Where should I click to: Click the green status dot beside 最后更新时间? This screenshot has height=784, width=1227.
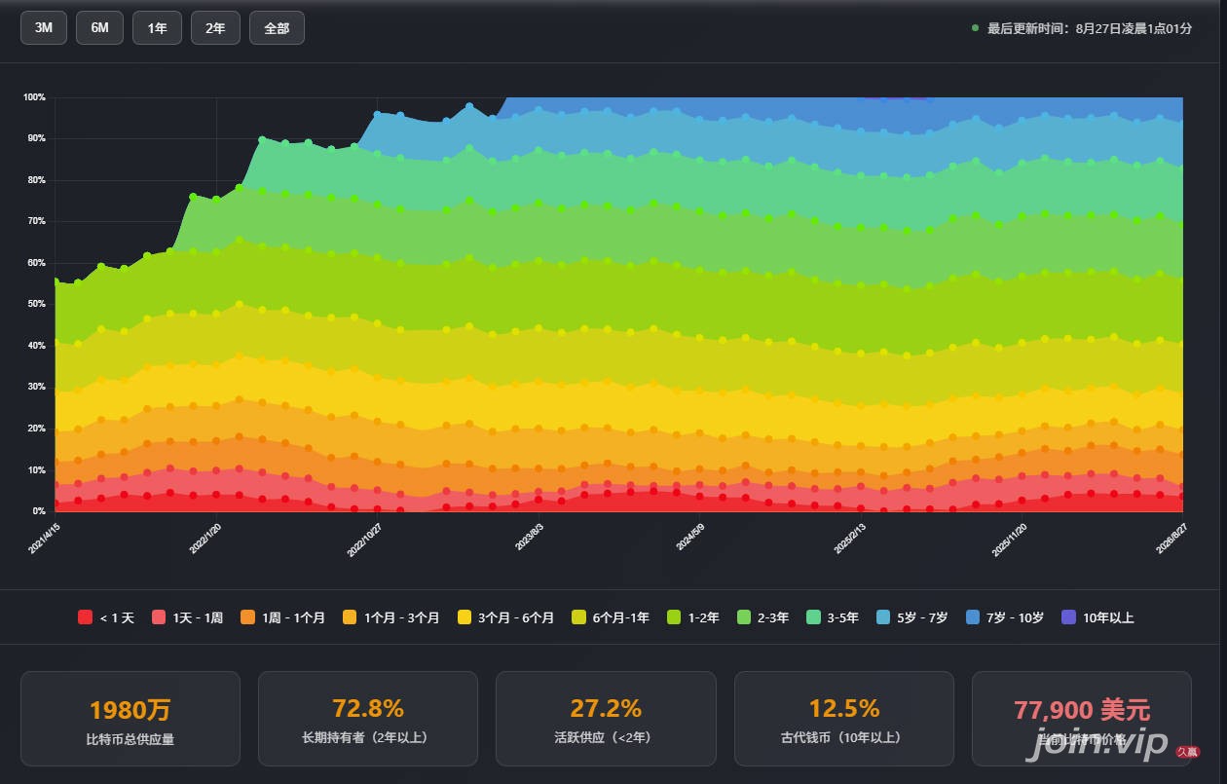point(975,28)
